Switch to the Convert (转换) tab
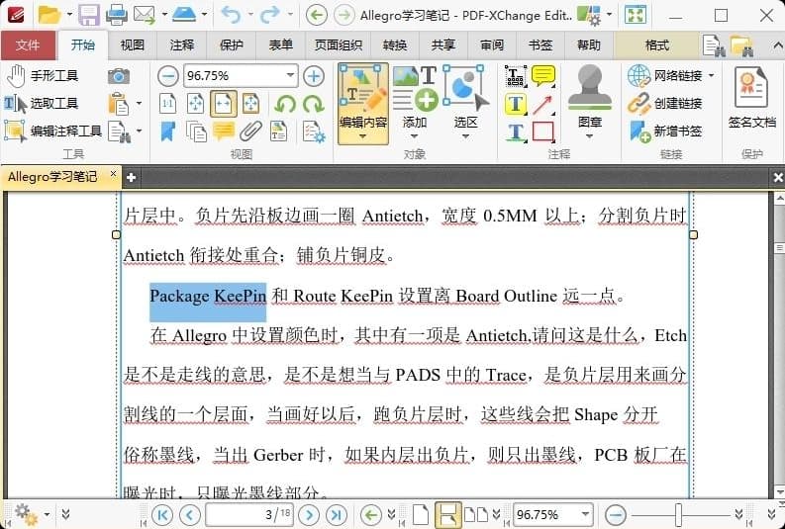This screenshot has width=785, height=529. pos(395,45)
